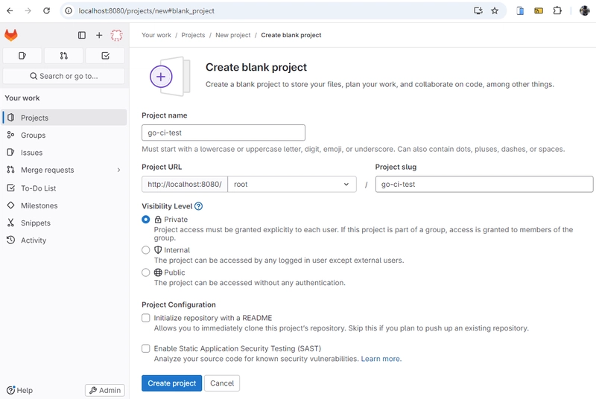Open the user avatar menu in sidebar
The image size is (596, 399).
(116, 35)
